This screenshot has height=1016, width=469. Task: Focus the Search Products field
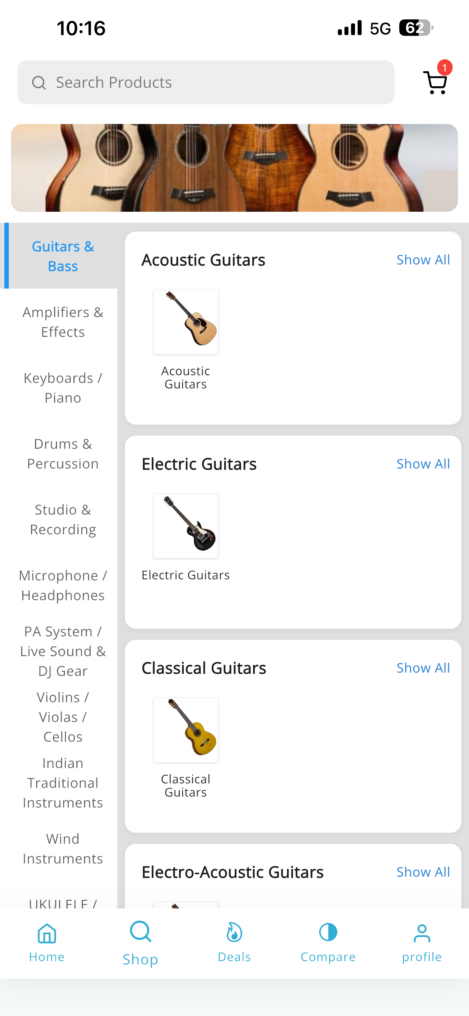(206, 82)
